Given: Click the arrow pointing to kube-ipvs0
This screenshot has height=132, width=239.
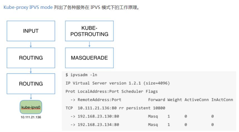Looking at the screenshot, I should coord(31,97).
